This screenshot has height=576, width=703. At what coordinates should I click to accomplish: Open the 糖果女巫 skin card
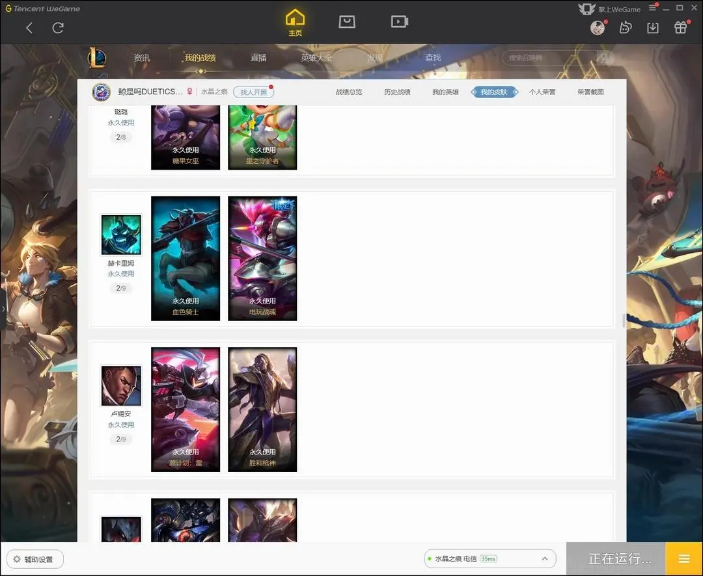click(186, 138)
